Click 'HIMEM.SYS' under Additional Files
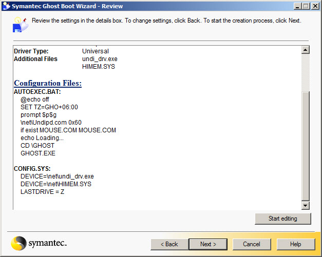The height and width of the screenshot is (257, 322). pyautogui.click(x=99, y=67)
